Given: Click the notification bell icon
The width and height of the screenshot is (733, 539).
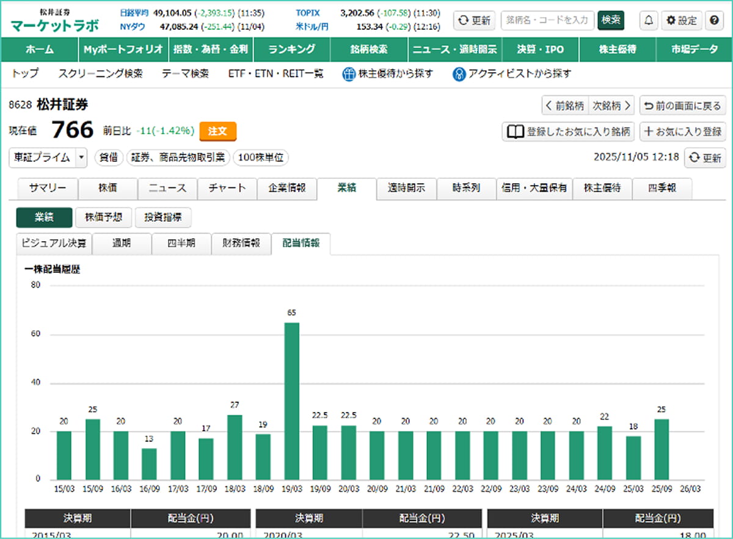Looking at the screenshot, I should [648, 20].
